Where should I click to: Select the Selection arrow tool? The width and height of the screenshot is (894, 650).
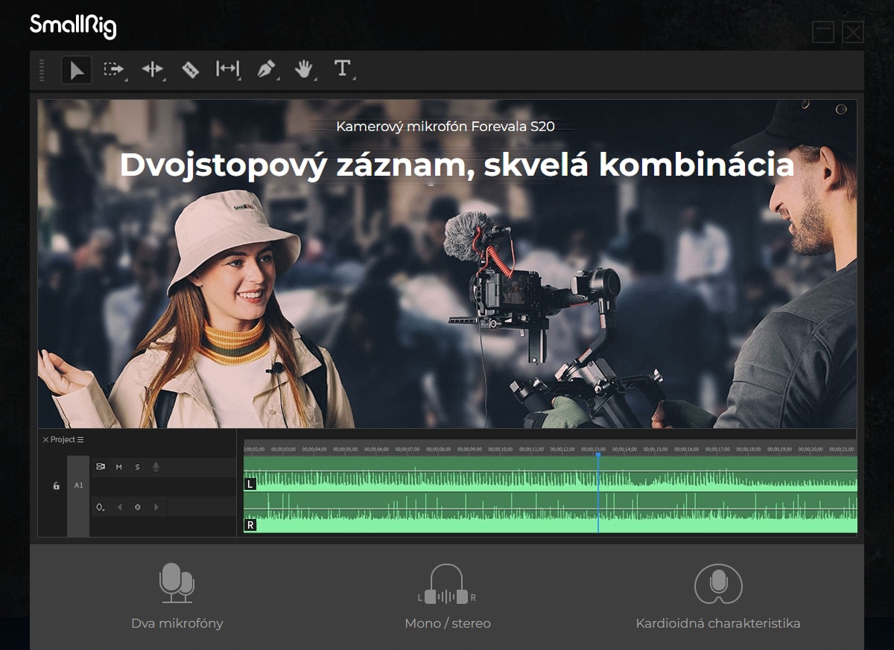pyautogui.click(x=76, y=70)
